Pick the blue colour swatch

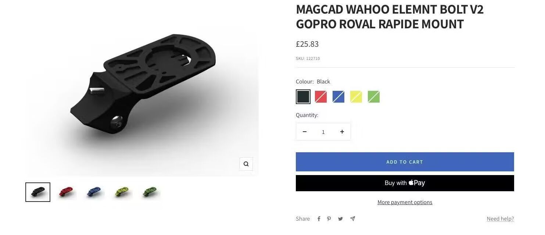click(338, 97)
